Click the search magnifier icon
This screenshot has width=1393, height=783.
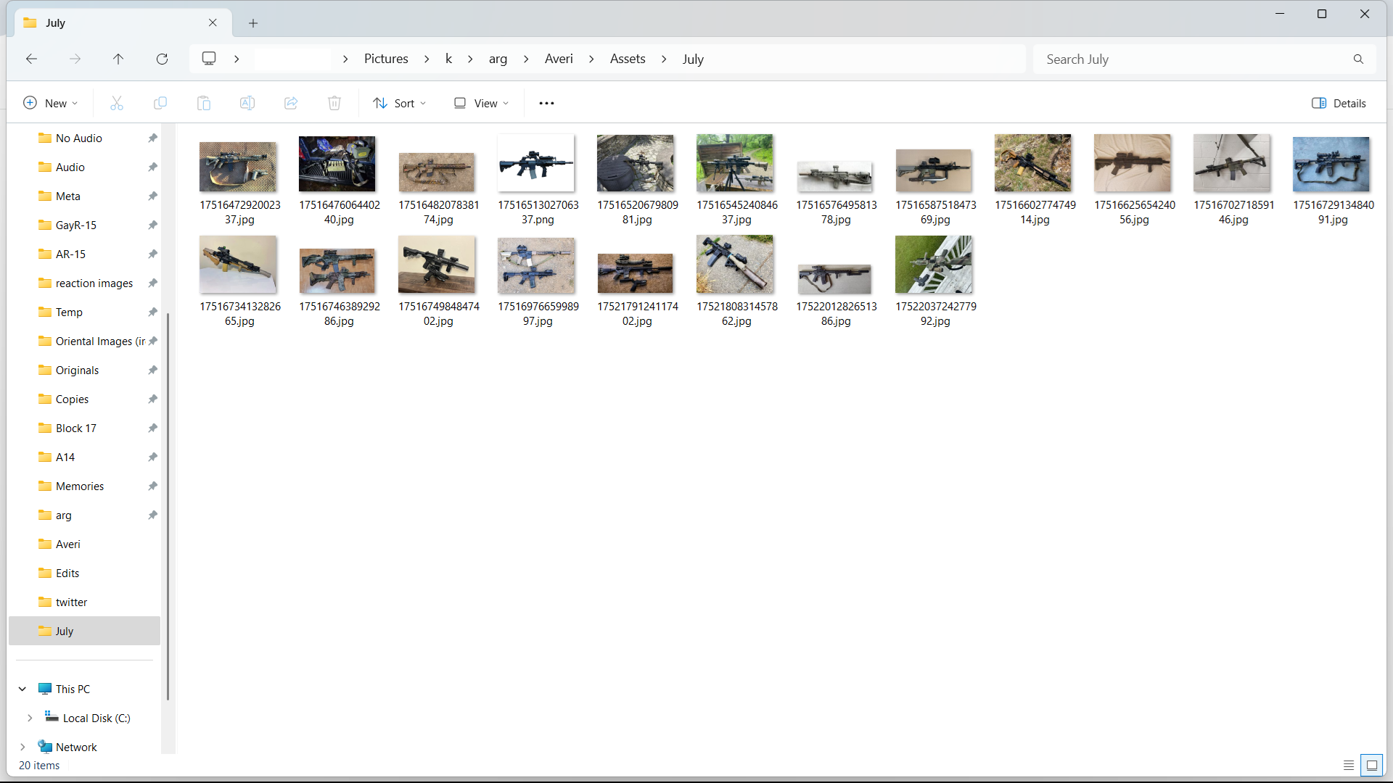point(1358,59)
